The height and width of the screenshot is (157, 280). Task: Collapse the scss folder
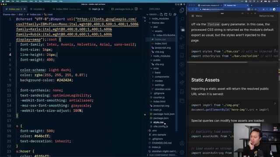pos(156,68)
